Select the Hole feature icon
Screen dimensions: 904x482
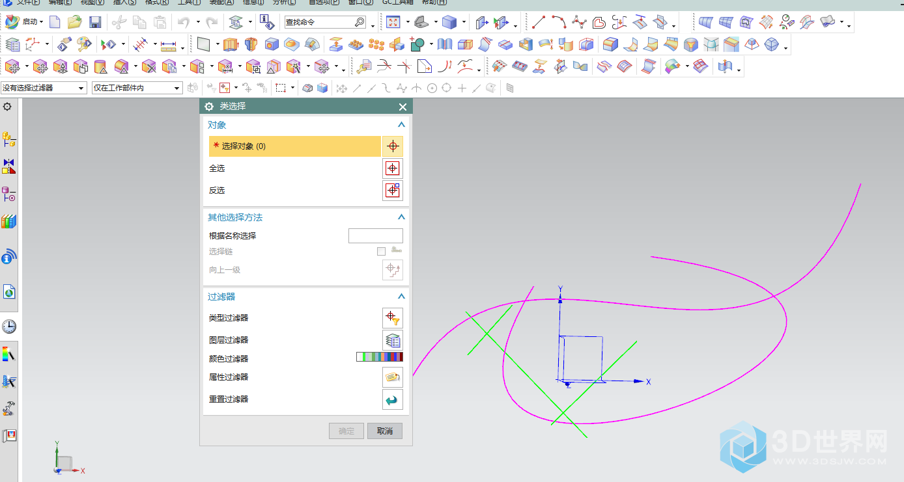click(x=272, y=44)
